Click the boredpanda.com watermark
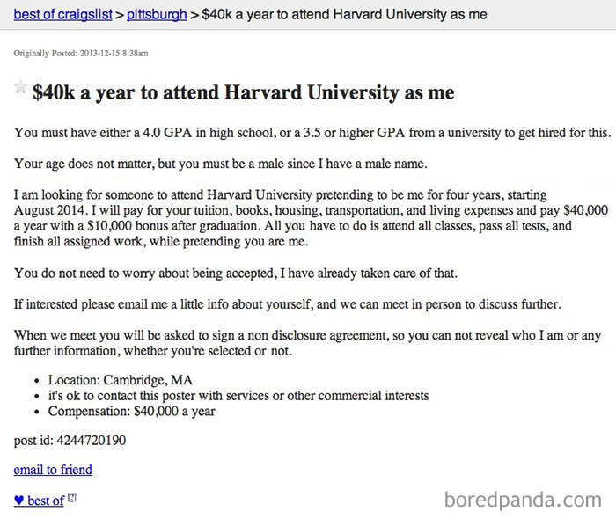This screenshot has width=616, height=519. pyautogui.click(x=523, y=500)
